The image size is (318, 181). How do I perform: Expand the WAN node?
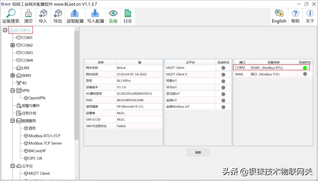(x=13, y=75)
